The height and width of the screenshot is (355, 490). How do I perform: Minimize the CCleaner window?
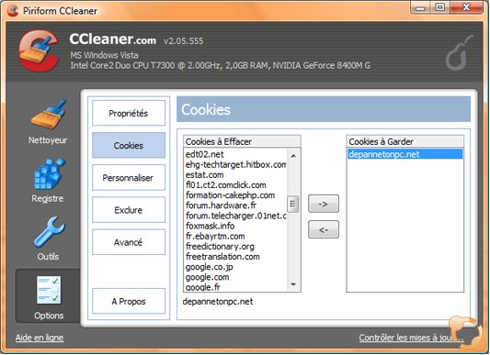420,7
